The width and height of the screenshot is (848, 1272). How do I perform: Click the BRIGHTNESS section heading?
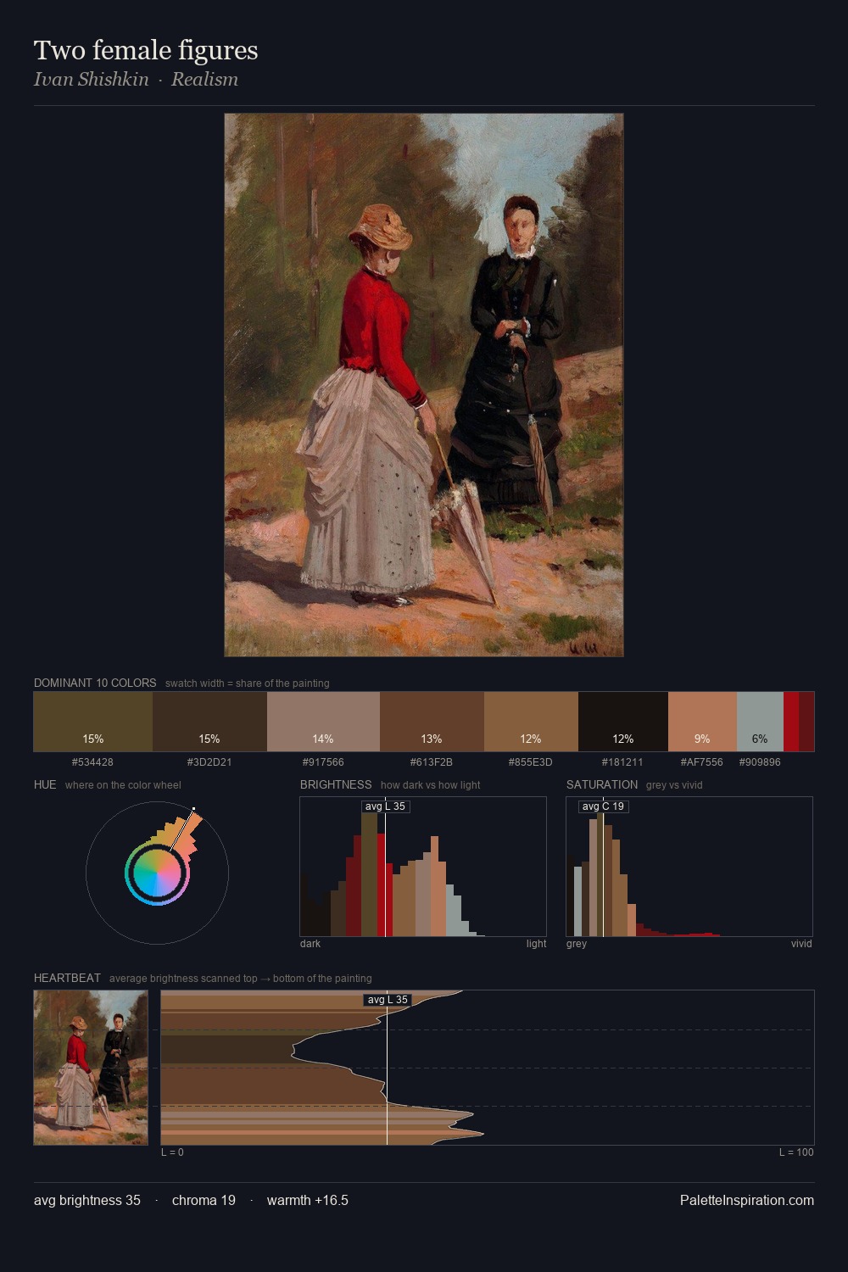(336, 784)
